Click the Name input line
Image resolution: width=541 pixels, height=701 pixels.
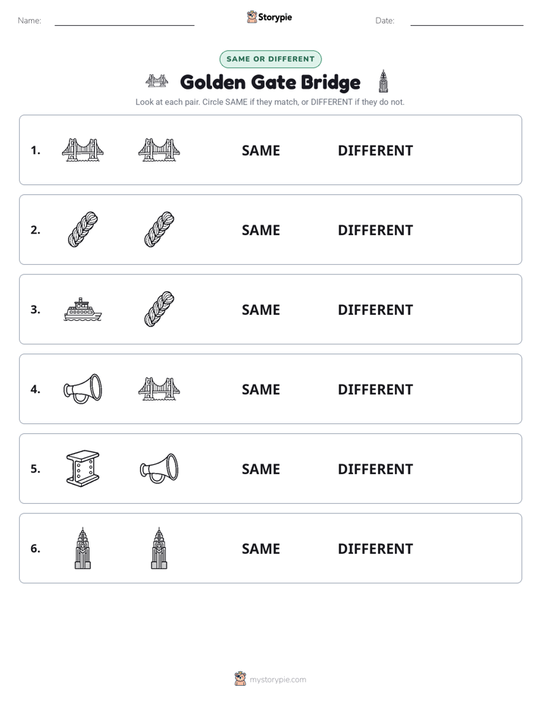(x=124, y=21)
